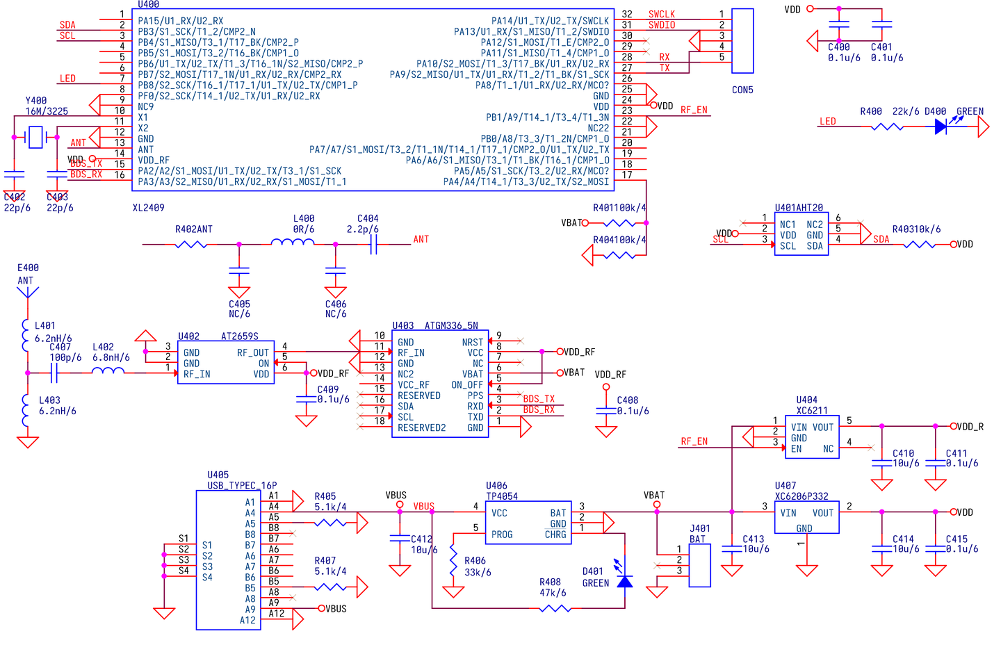The image size is (1001, 645).
Task: Select the U400 XL2409 microcontroller block
Action: [373, 99]
